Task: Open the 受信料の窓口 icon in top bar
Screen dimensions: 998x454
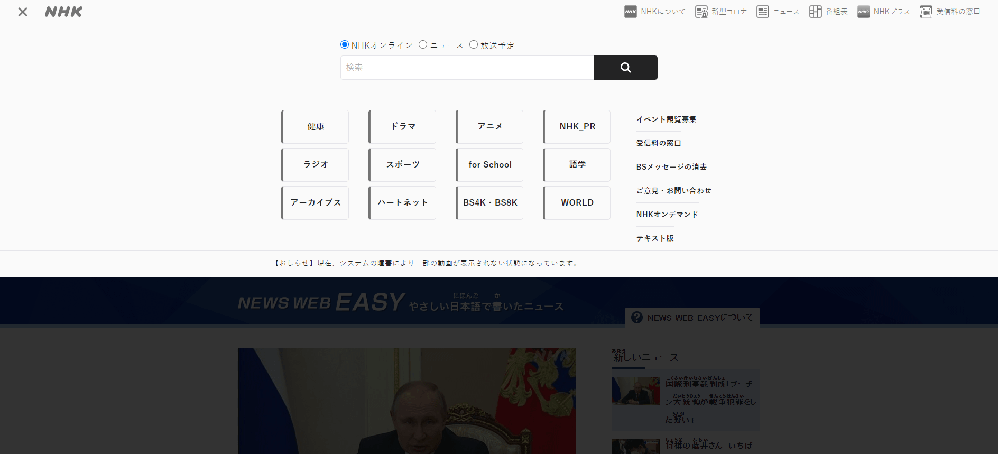Action: 926,12
